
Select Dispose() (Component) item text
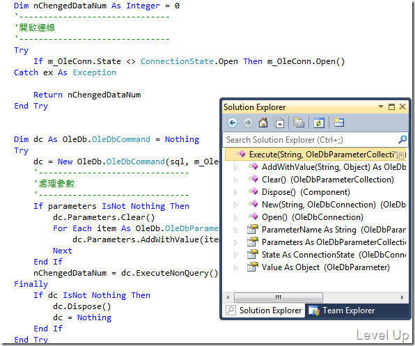tap(306, 192)
